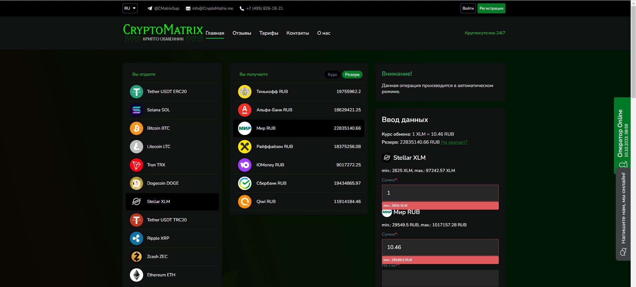
Task: Click the +7 (495) 826-18-21 phone link
Action: [x=265, y=8]
